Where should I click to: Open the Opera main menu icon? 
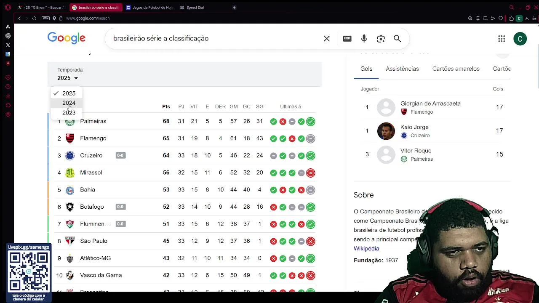(x=8, y=7)
